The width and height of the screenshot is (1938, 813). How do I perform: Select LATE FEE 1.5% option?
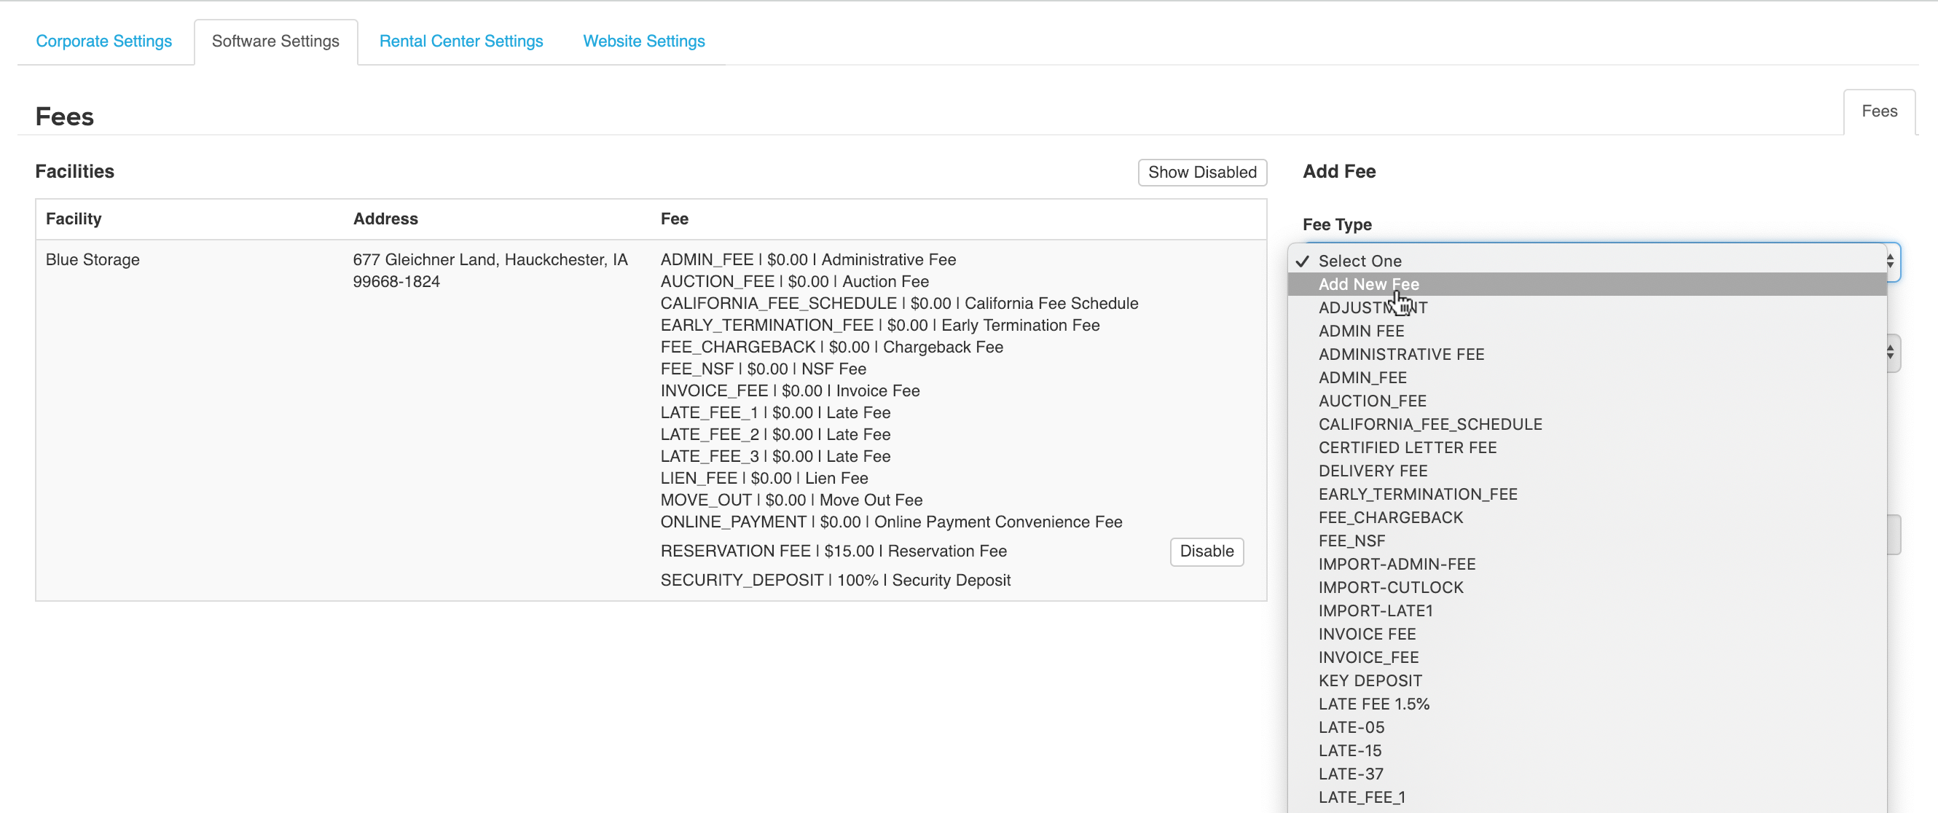tap(1374, 704)
